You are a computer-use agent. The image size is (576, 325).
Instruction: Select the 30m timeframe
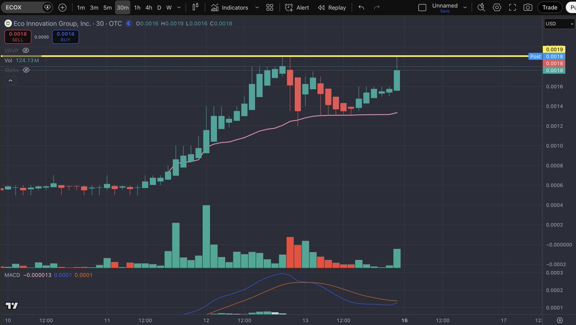pyautogui.click(x=122, y=8)
